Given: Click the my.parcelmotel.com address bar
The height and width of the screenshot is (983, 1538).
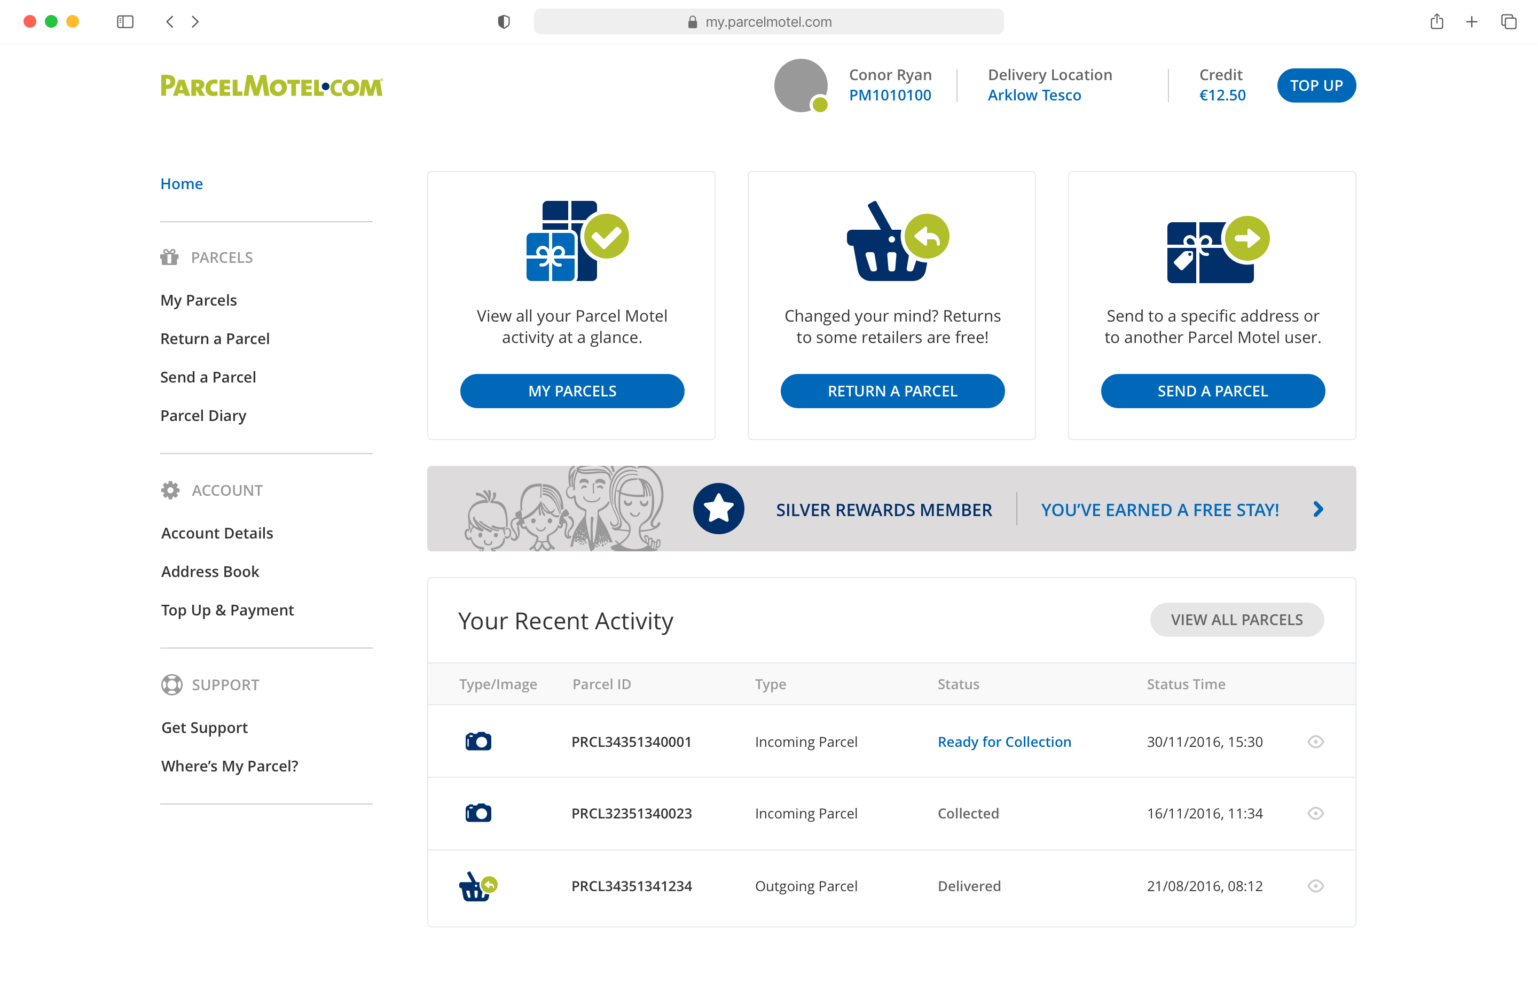Looking at the screenshot, I should (768, 22).
